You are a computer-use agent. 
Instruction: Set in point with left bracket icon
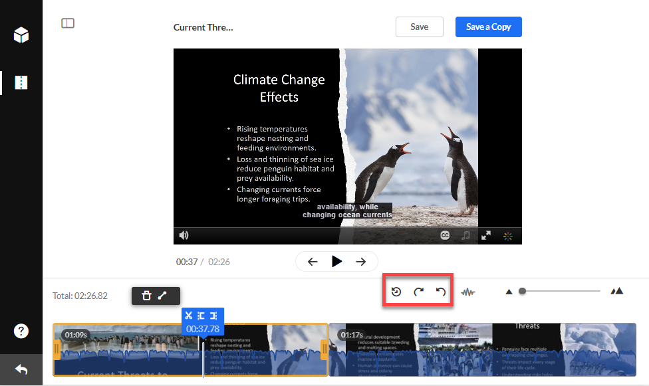(201, 316)
